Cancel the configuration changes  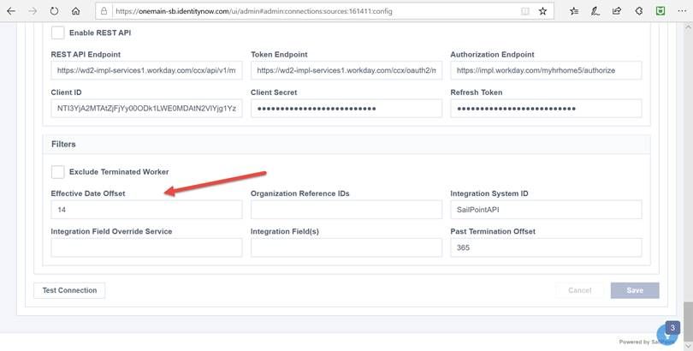tap(579, 290)
